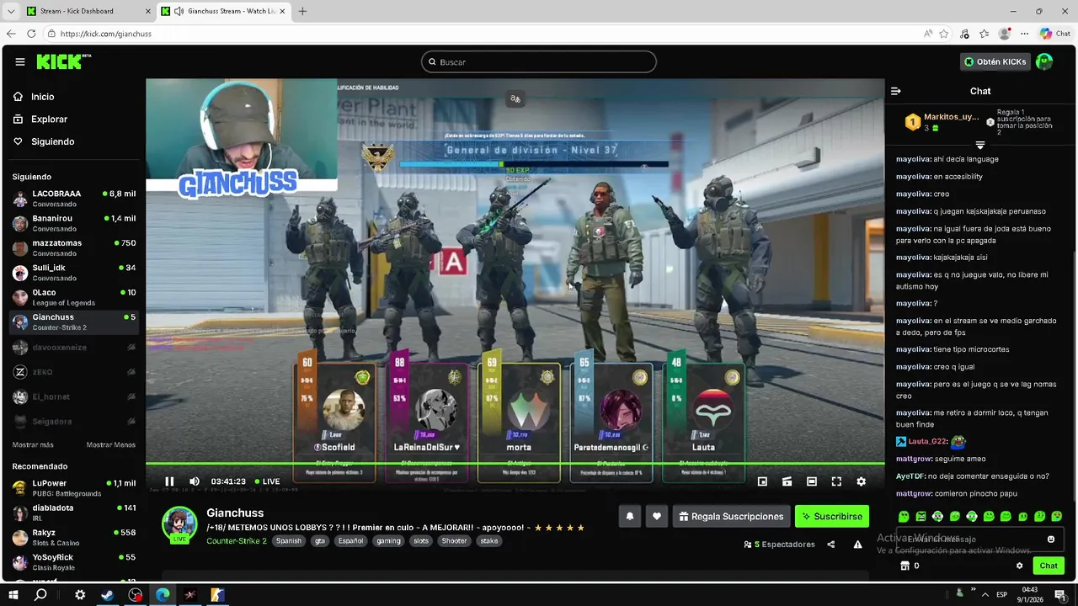Open a new browser tab

[x=302, y=11]
